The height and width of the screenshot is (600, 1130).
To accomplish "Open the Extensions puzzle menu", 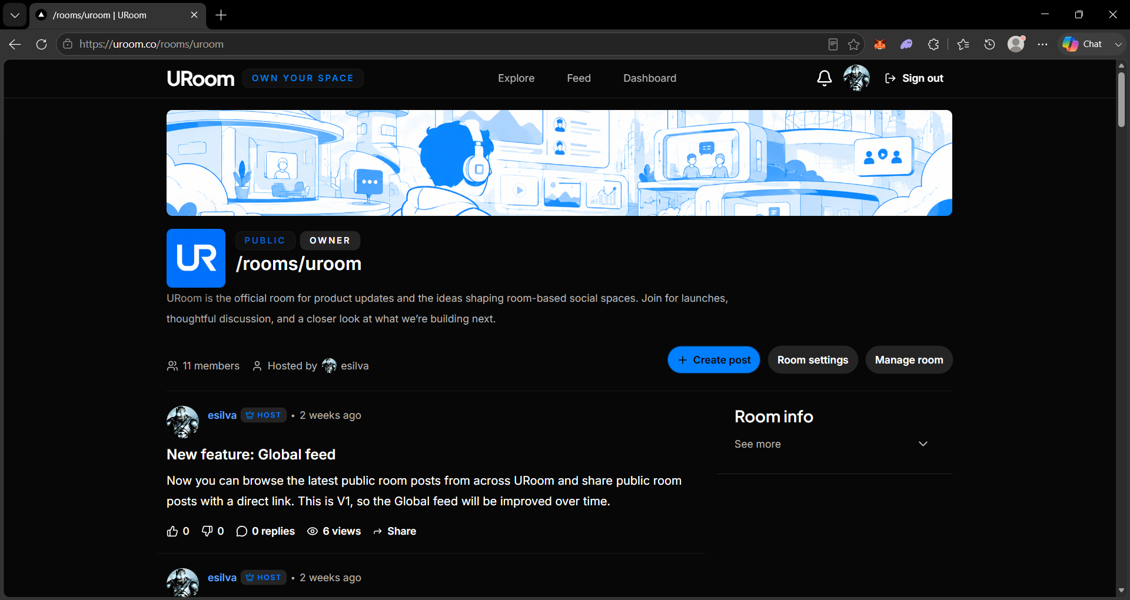I will [x=933, y=44].
